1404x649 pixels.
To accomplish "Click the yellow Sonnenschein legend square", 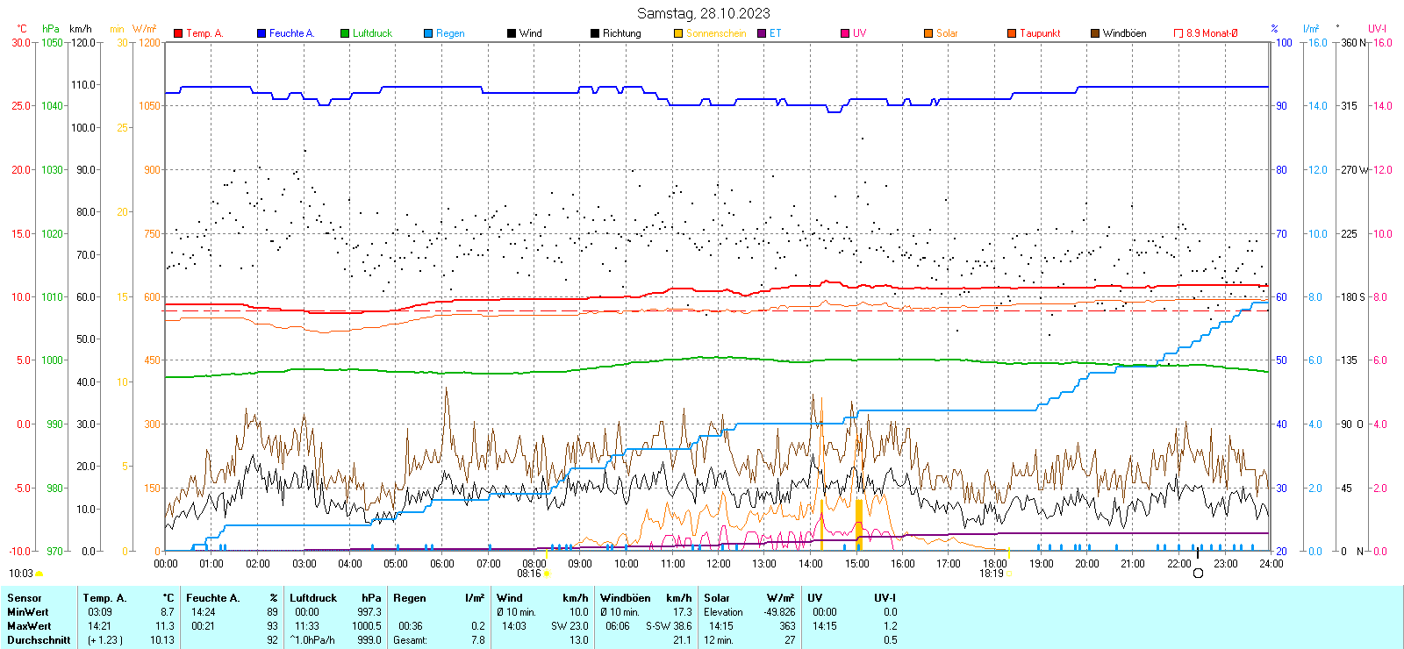I will pyautogui.click(x=678, y=33).
